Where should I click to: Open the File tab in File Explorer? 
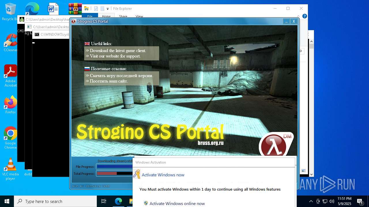90,16
